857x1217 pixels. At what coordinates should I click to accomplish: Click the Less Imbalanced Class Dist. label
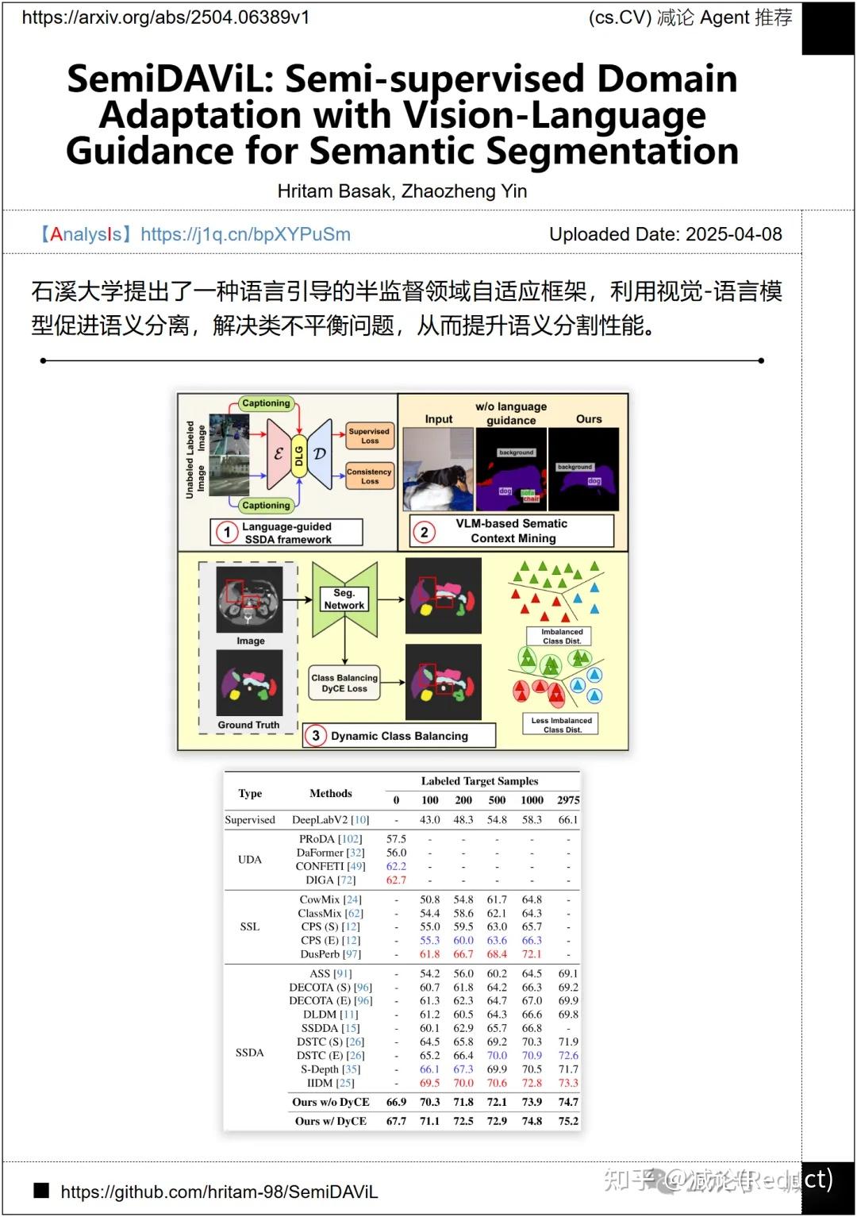point(562,725)
